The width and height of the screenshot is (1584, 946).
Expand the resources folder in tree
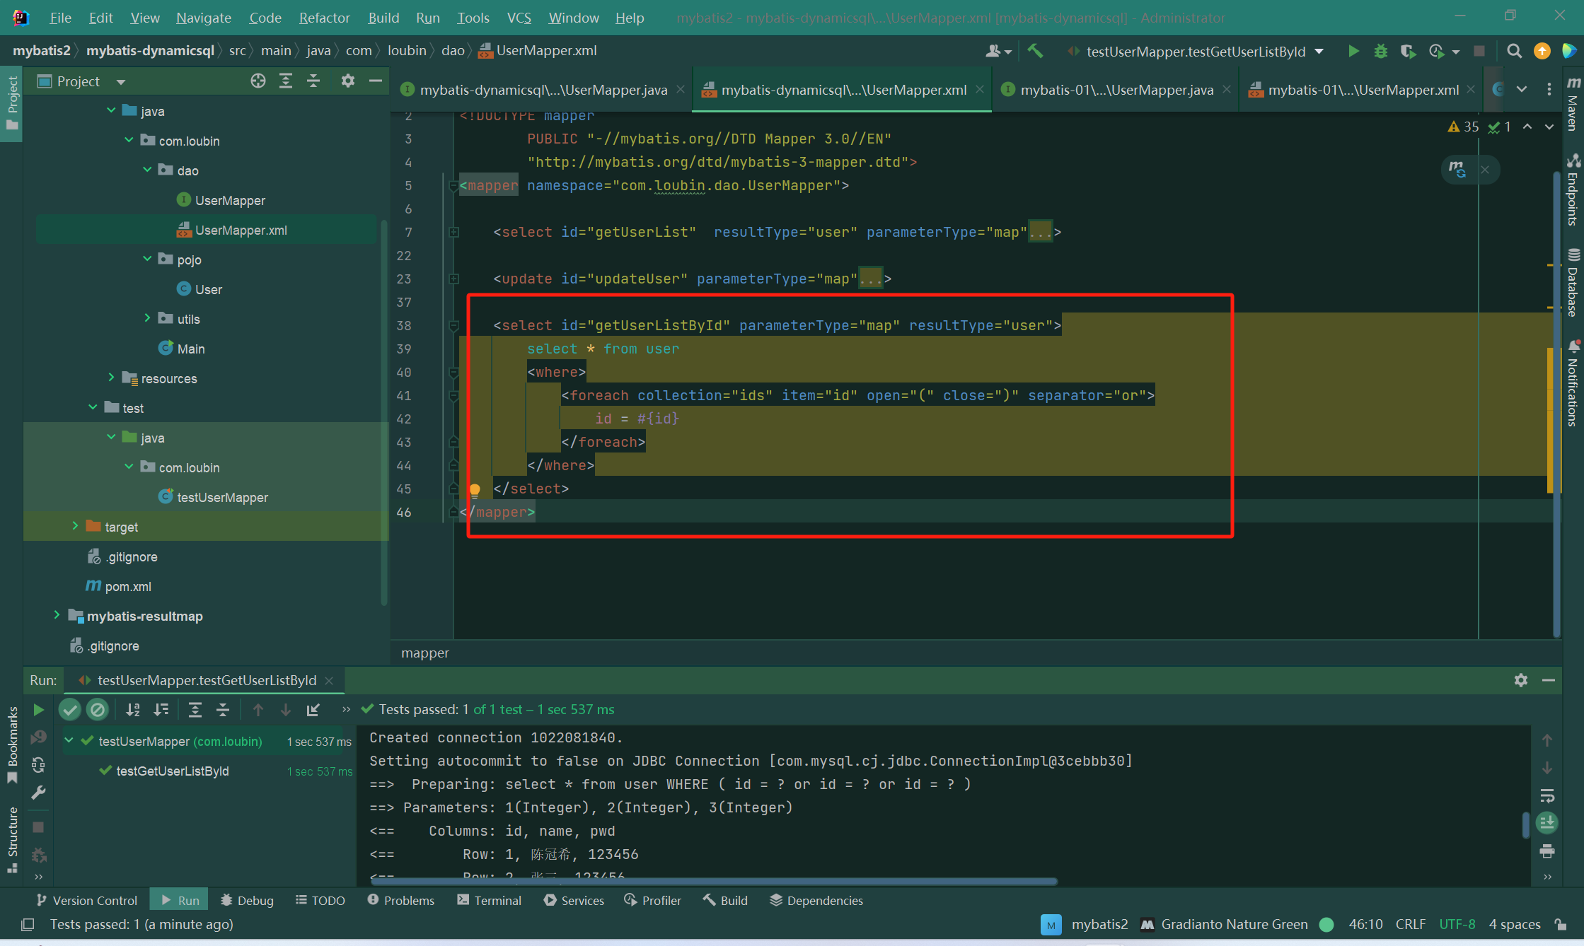[x=111, y=378]
